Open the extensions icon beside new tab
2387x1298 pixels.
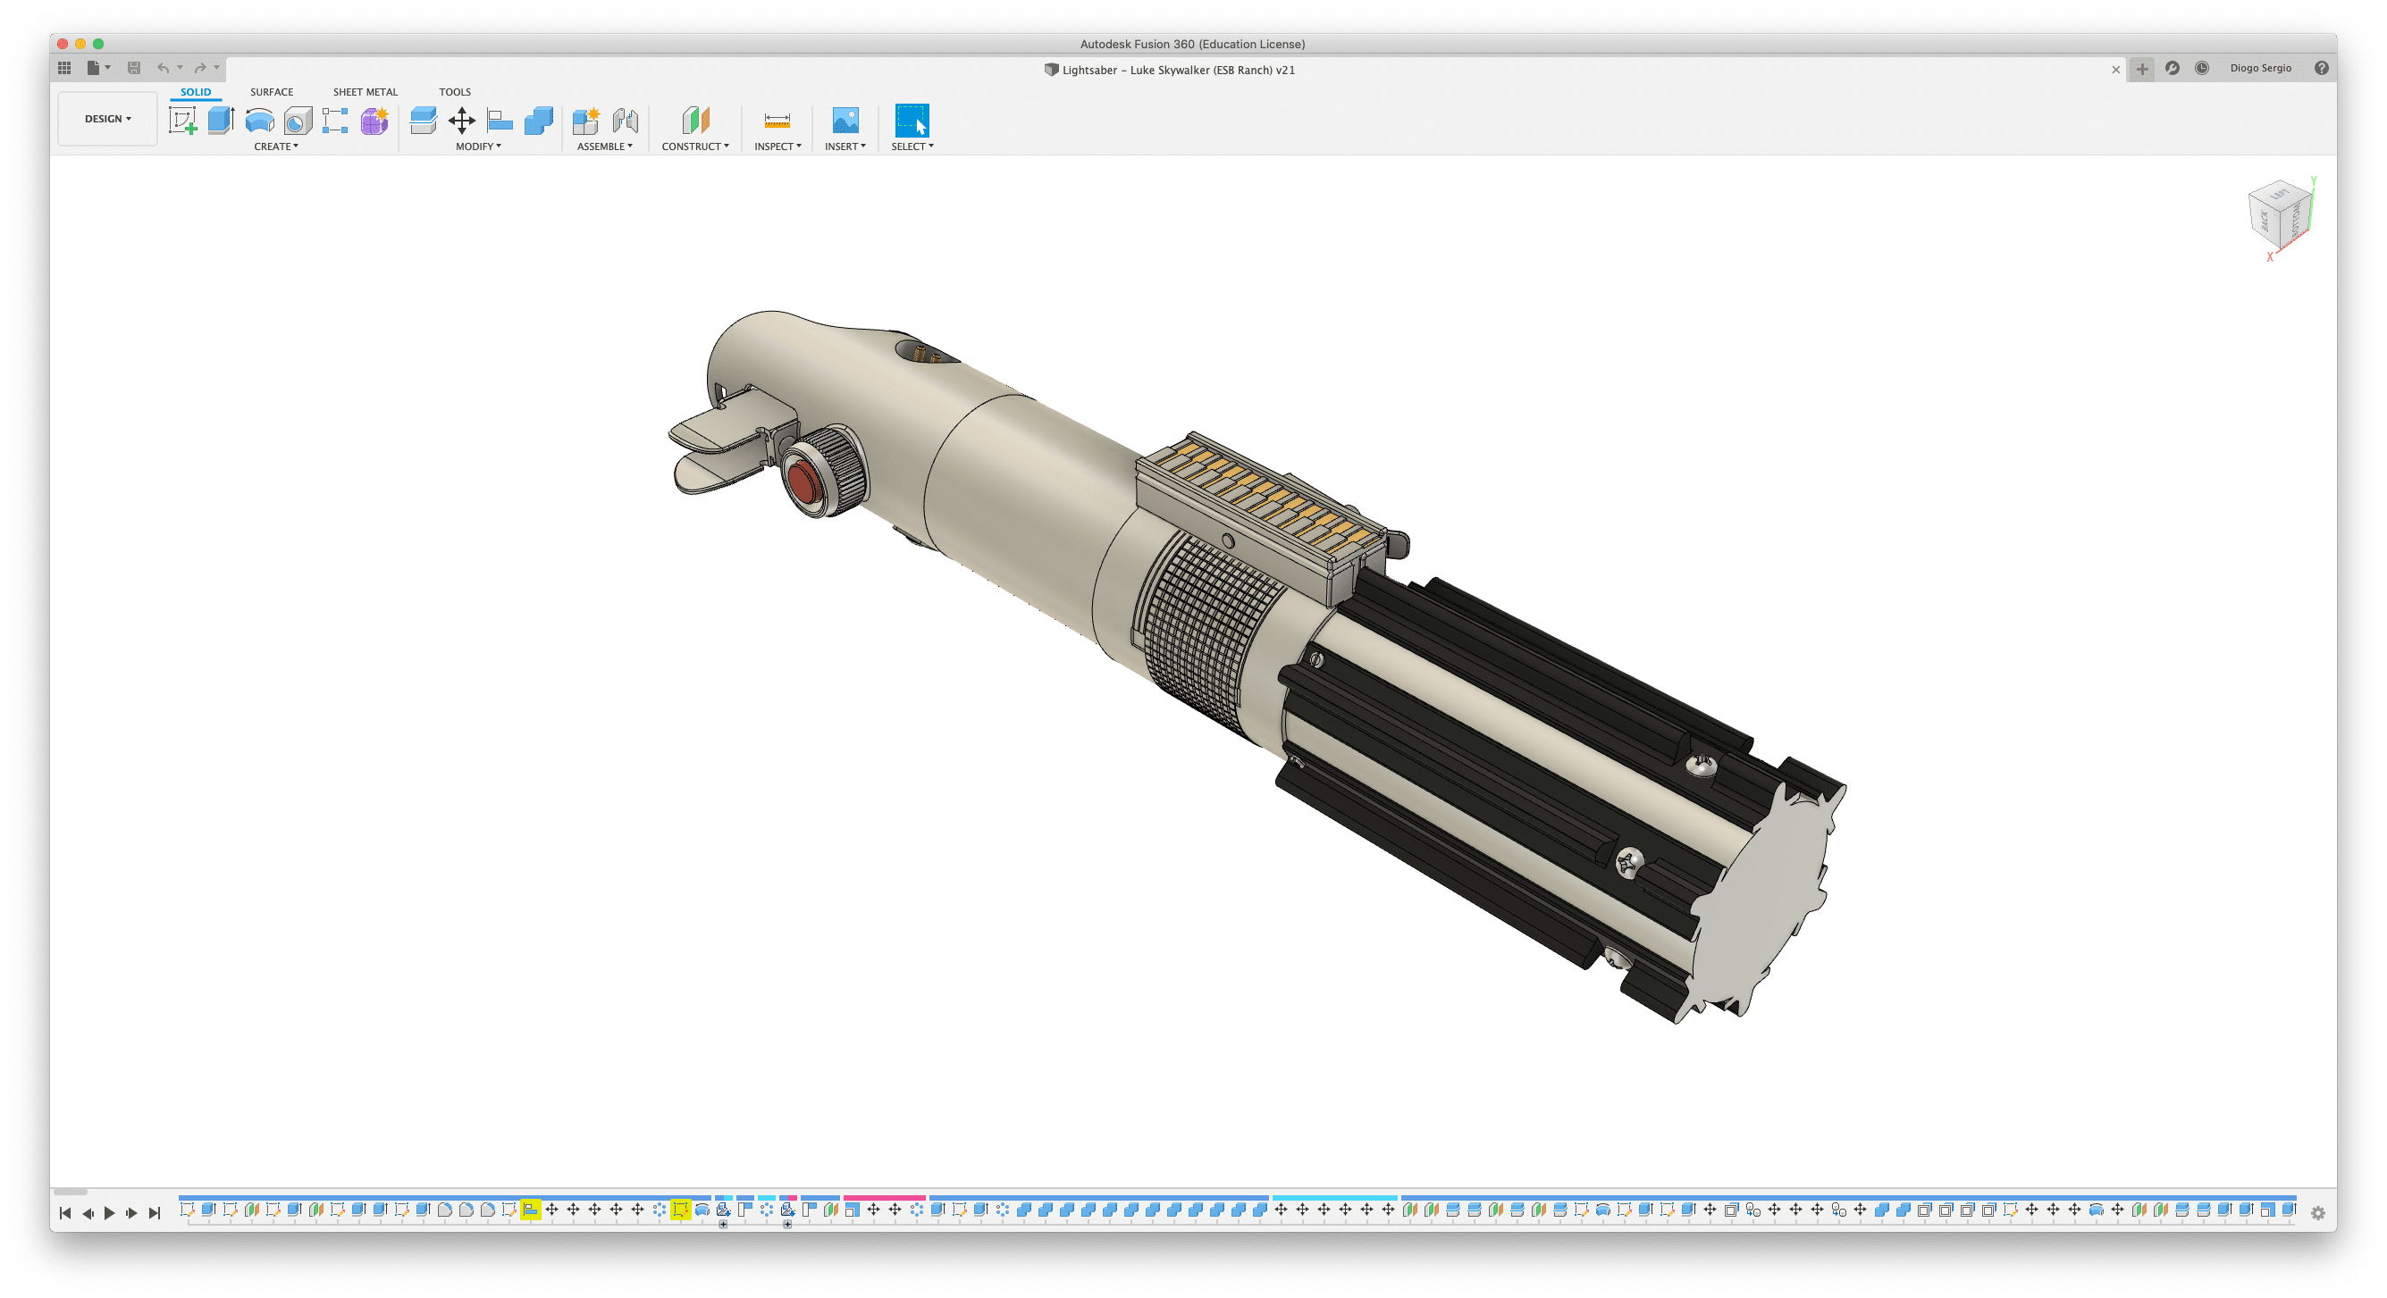[x=2172, y=68]
